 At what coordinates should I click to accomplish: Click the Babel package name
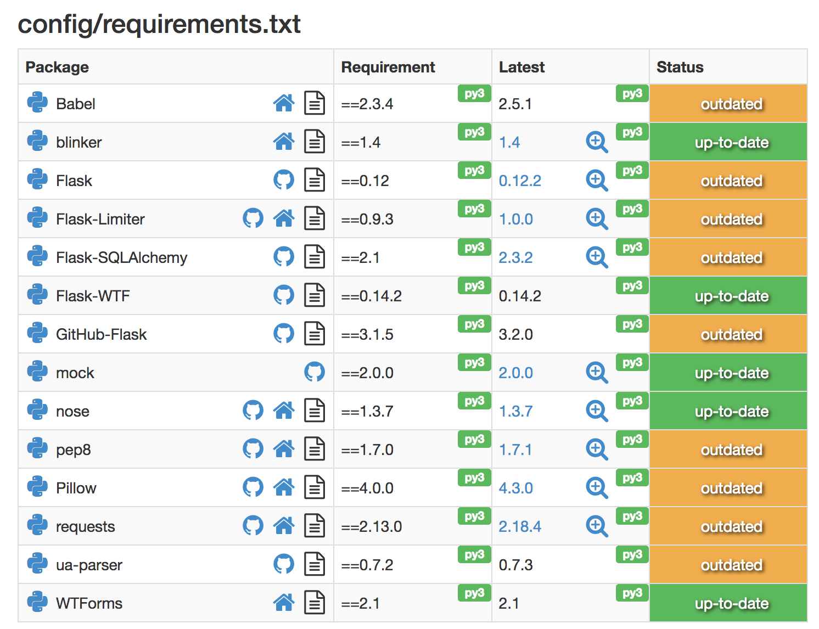pyautogui.click(x=76, y=104)
